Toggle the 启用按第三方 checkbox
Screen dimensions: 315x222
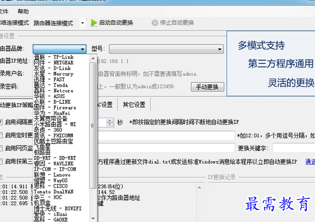pos(1,161)
